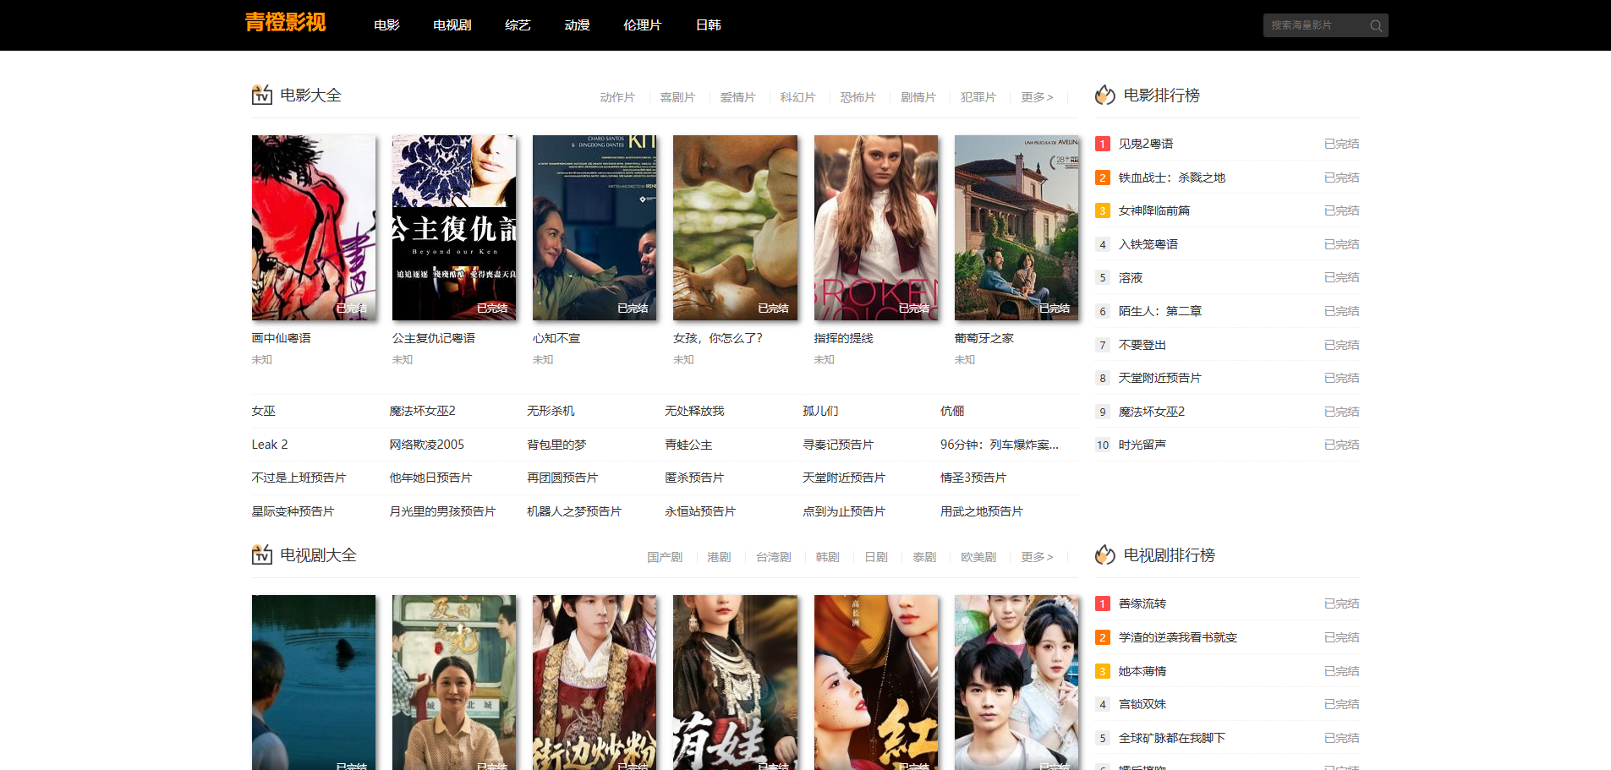The image size is (1611, 770).
Task: Click the 青橙影视 site logo
Action: (x=285, y=23)
